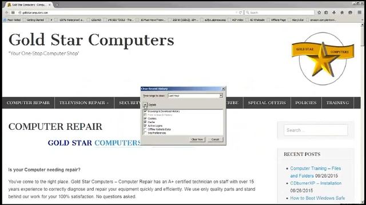Open the Policies nav item

(306, 102)
